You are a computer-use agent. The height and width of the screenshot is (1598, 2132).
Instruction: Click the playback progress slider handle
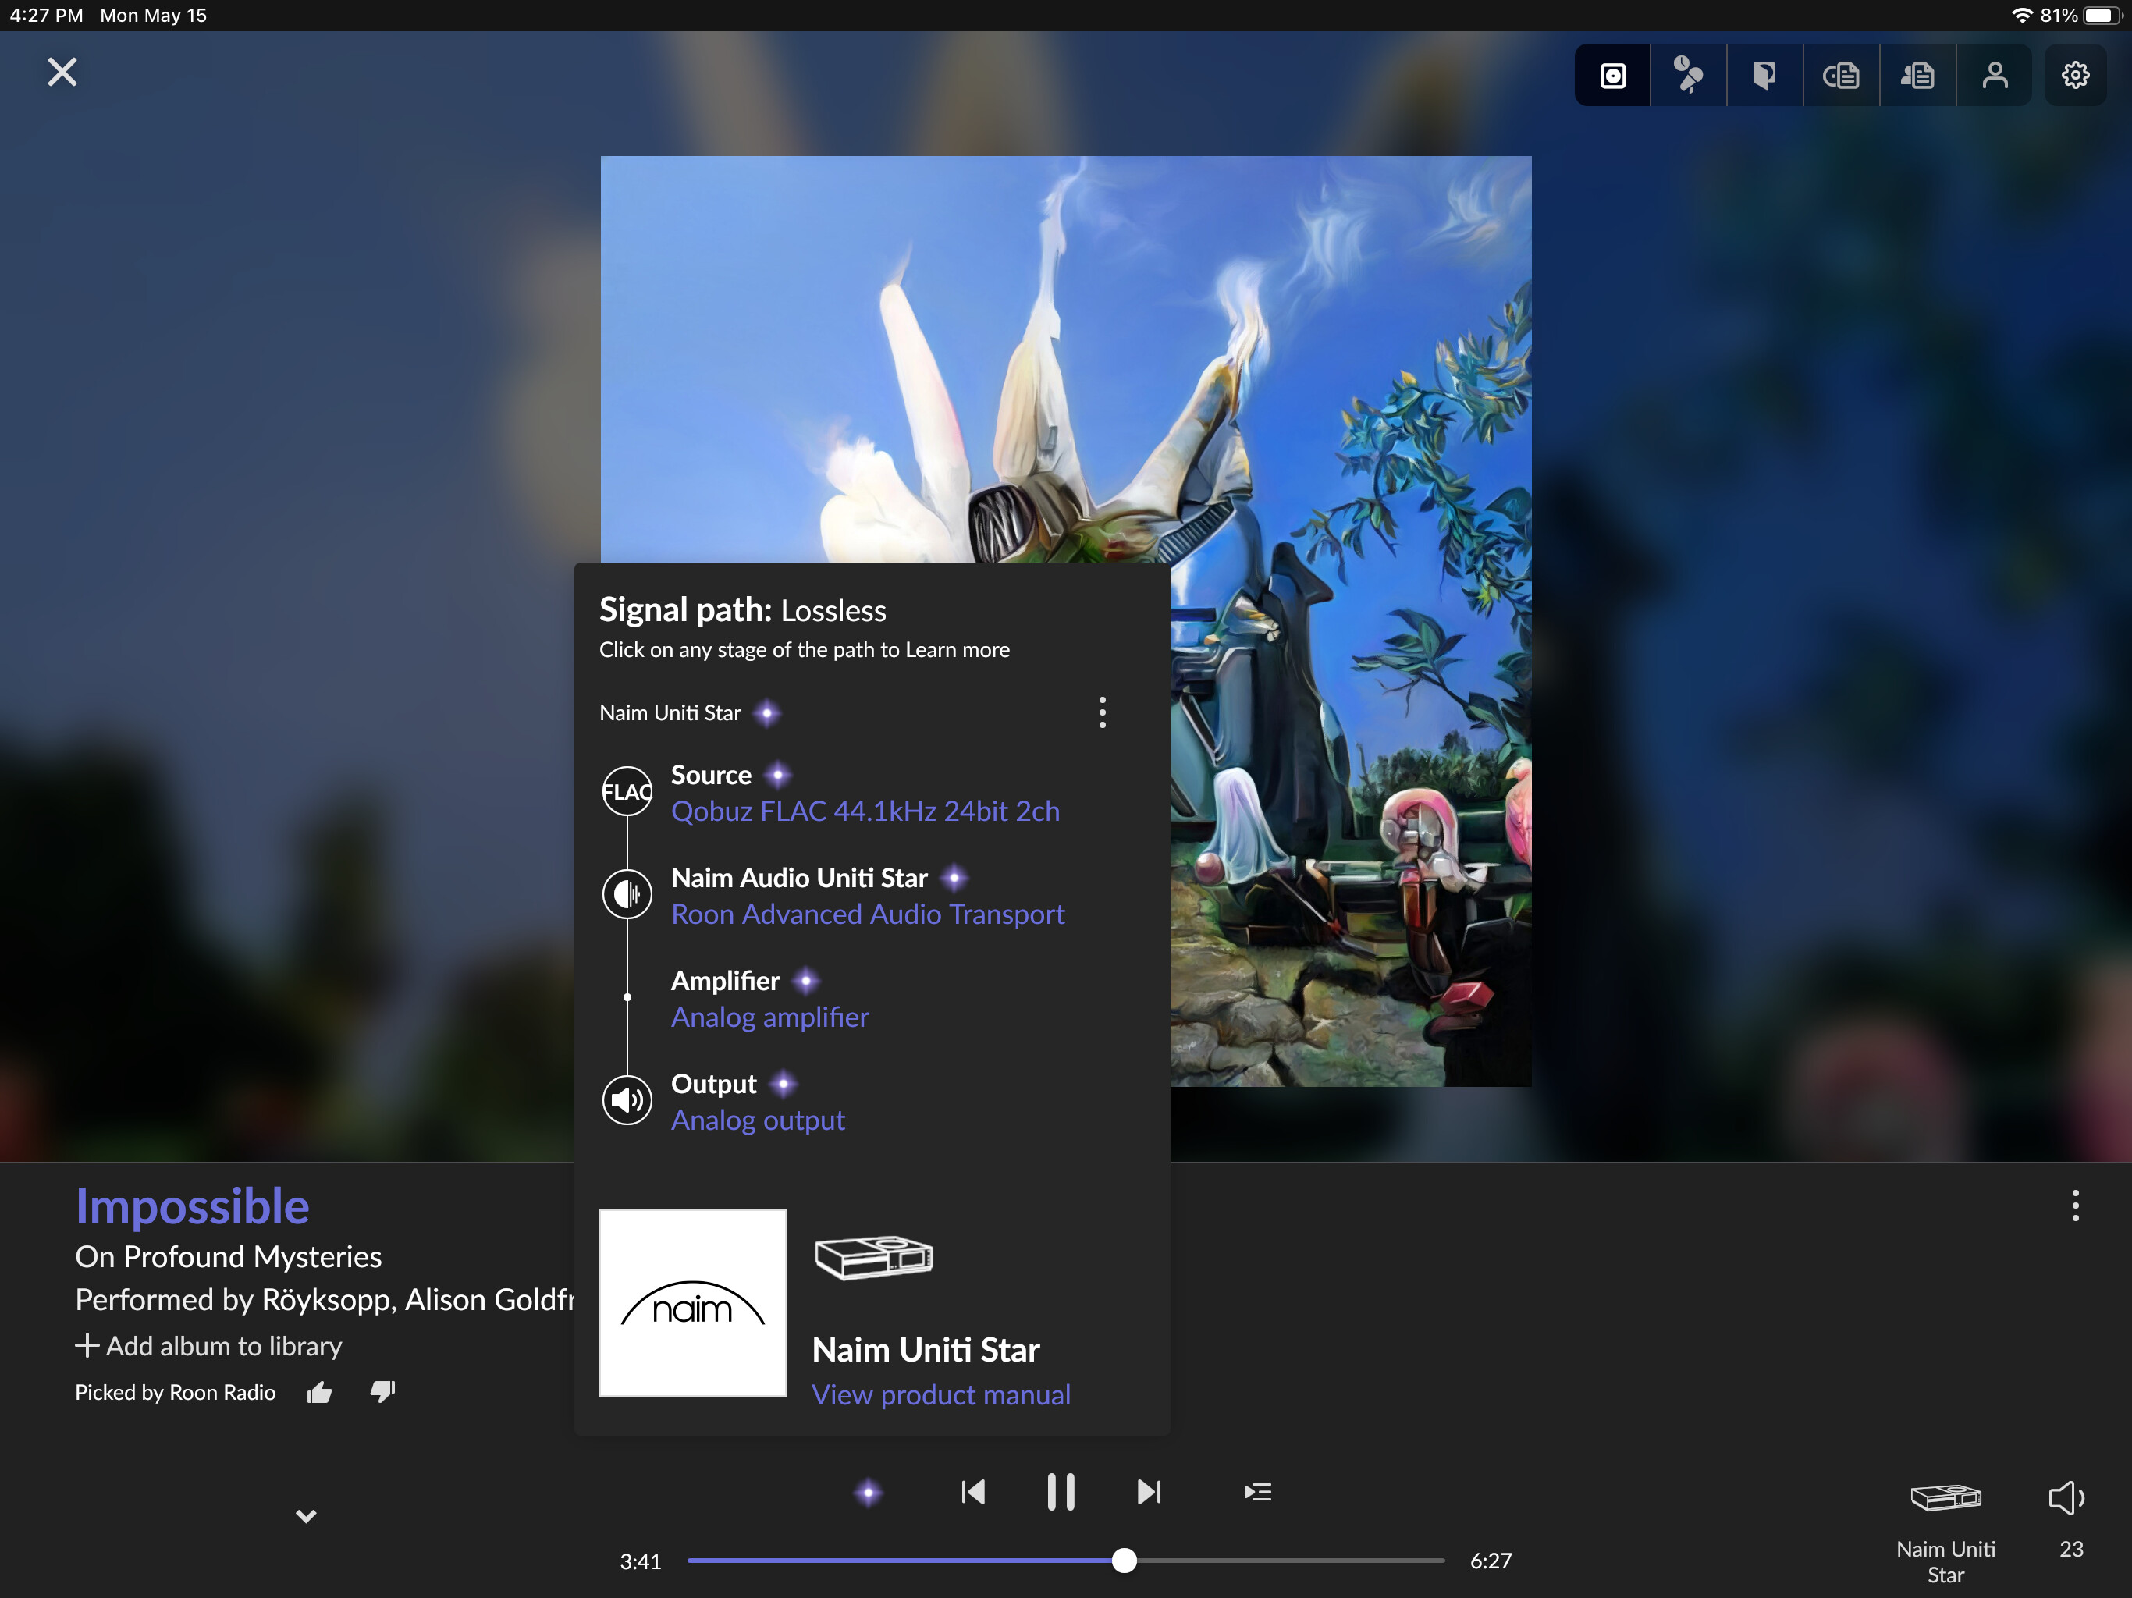[x=1124, y=1561]
